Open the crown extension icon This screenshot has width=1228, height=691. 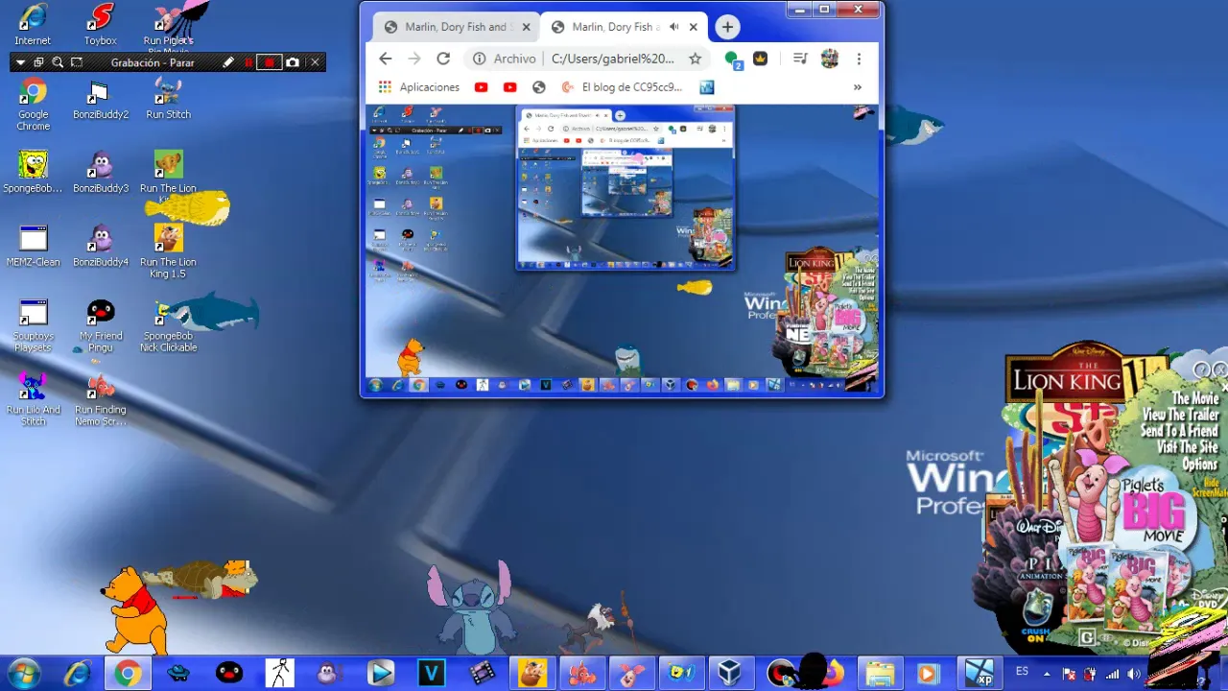761,59
